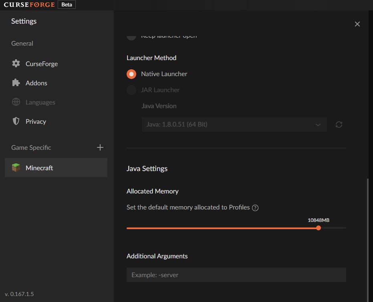
Task: Toggle the Keep launcher open switch
Action: pos(131,37)
